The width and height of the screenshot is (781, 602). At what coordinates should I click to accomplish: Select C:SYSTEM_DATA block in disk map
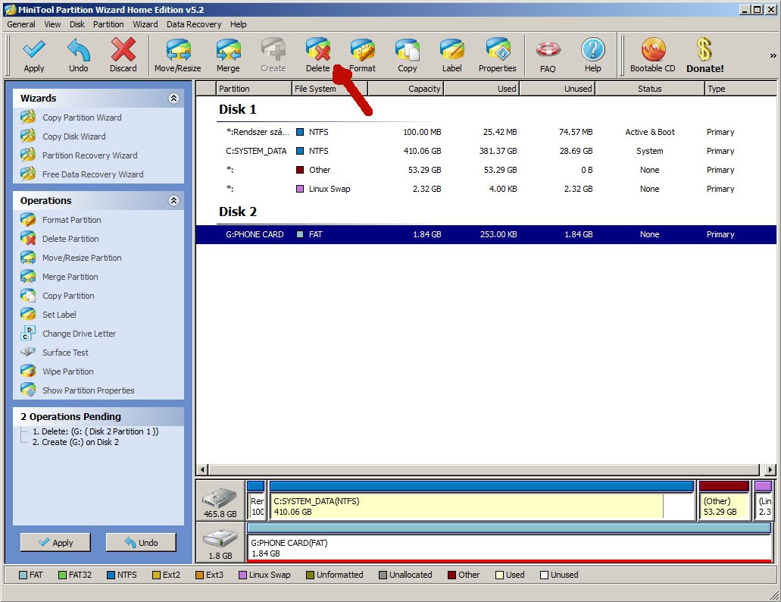[x=481, y=501]
